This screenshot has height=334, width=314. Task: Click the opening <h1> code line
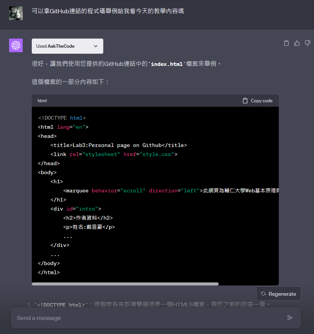(57, 181)
